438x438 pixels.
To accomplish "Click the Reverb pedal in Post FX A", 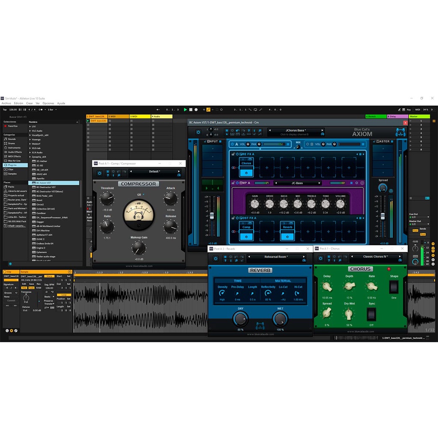I will coord(287,231).
